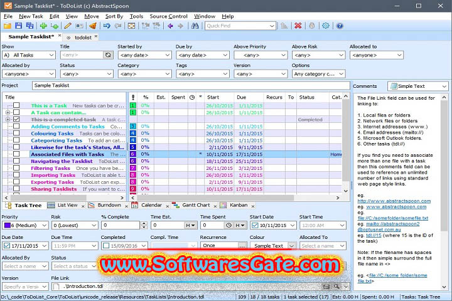452x301 pixels.
Task: Uncheck the Due Date checkbox
Action: [7, 246]
